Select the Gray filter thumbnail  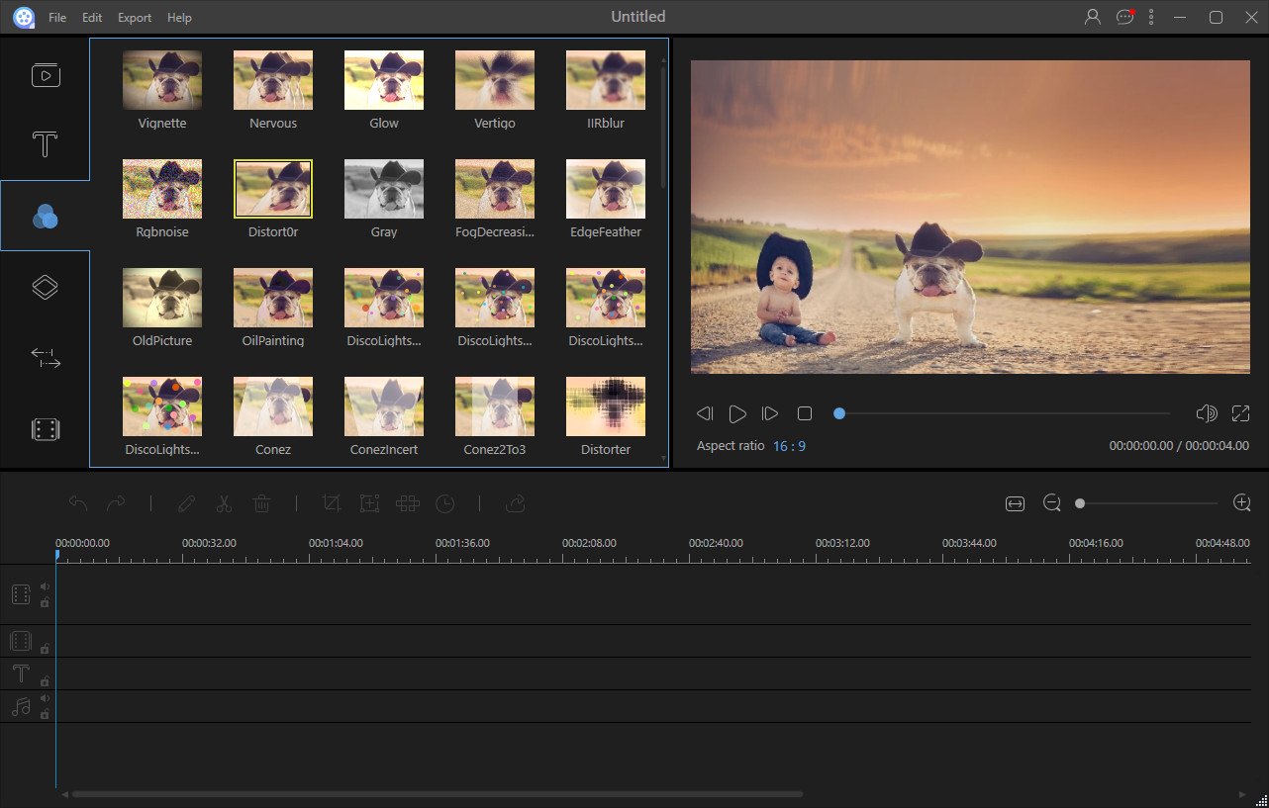tap(384, 189)
